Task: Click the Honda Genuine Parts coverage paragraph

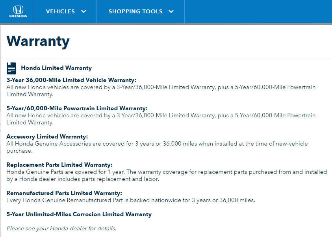Action: coord(167,175)
